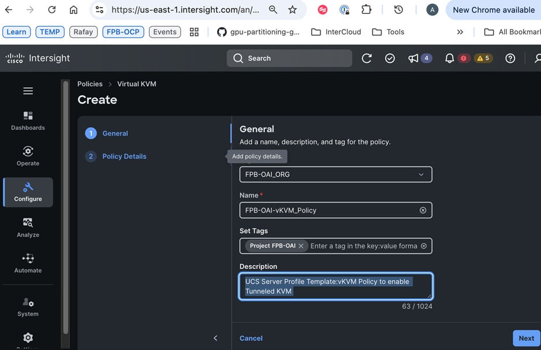Screen dimensions: 541x350
Task: Open Operate in sidebar
Action: tap(28, 157)
